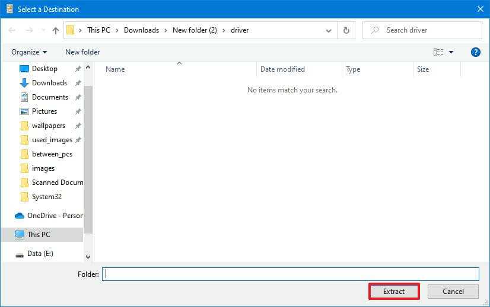Click the Refresh button in address bar
Viewport: 490px width, 307px height.
tap(346, 30)
